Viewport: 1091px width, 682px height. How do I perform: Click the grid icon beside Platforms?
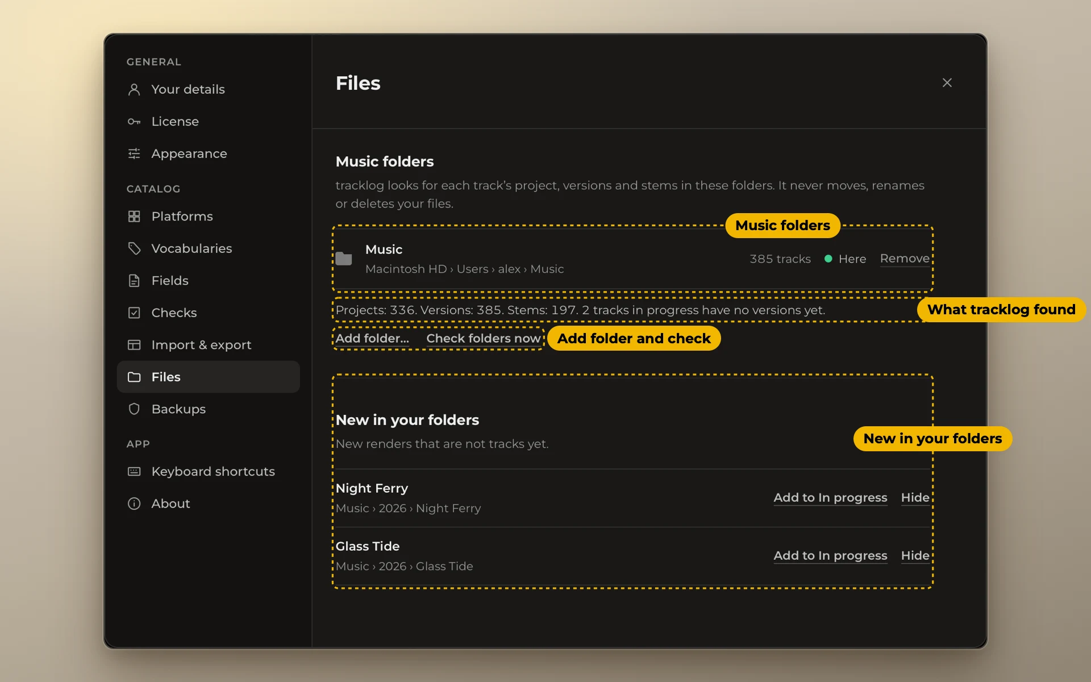pos(134,217)
